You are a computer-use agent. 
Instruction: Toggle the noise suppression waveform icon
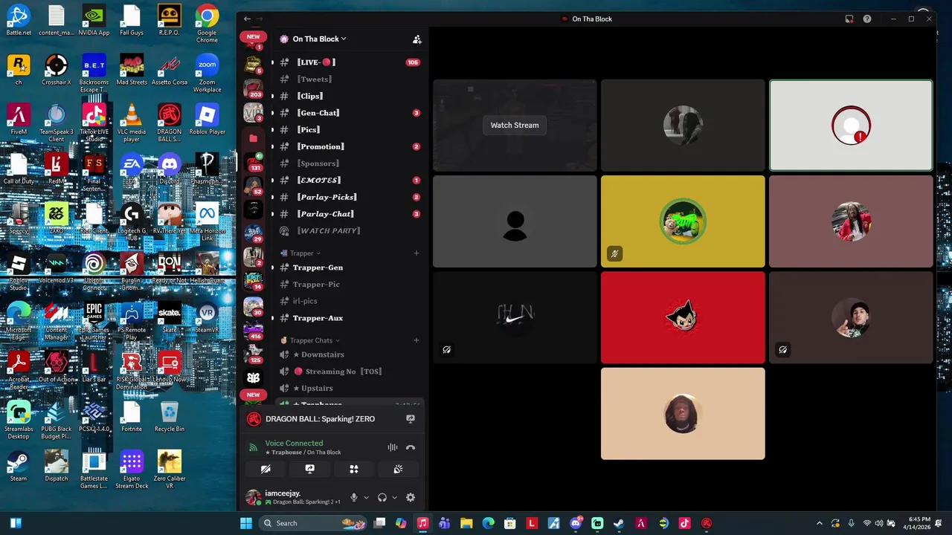pyautogui.click(x=392, y=447)
